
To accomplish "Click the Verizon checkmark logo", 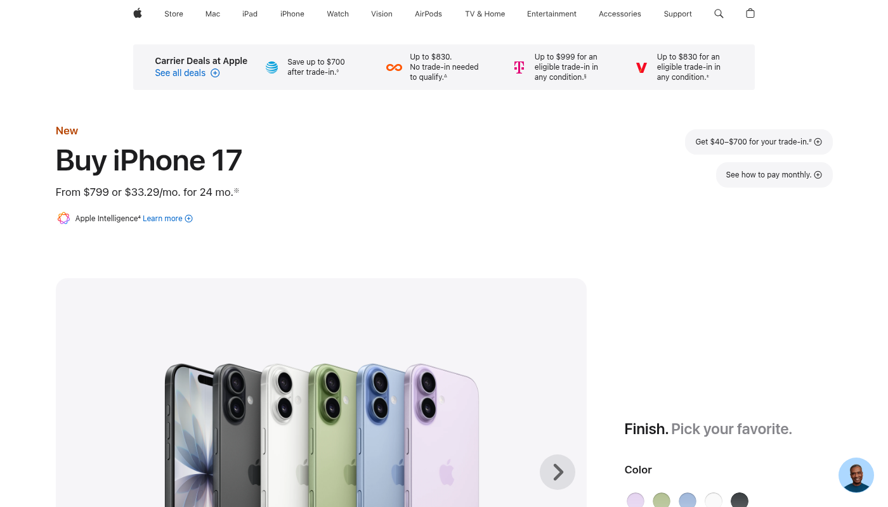I will (641, 67).
